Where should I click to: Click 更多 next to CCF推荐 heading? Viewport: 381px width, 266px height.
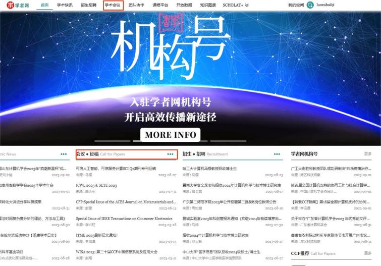pyautogui.click(x=367, y=253)
